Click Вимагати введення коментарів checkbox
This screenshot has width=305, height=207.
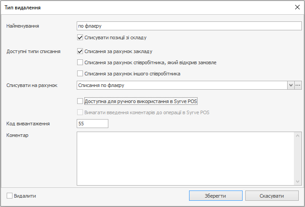coord(80,112)
